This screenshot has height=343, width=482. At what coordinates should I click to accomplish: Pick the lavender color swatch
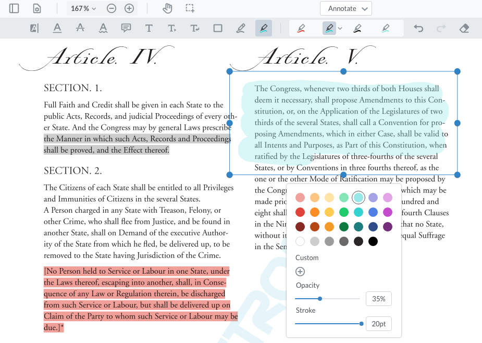coord(373,198)
